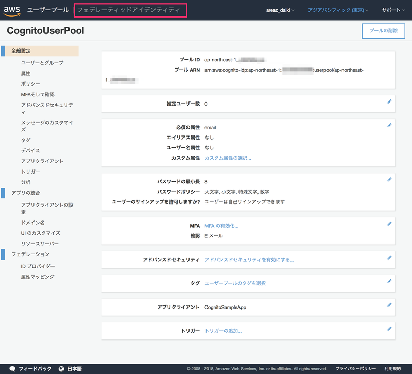Edit the アプリクライアント card pencil icon
412x374 pixels.
pyautogui.click(x=389, y=305)
